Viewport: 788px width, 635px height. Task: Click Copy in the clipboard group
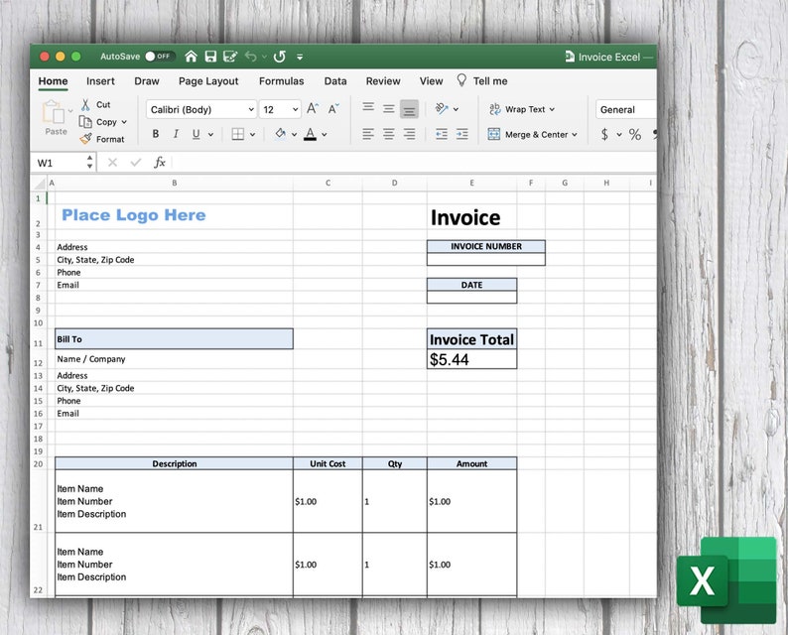(98, 122)
